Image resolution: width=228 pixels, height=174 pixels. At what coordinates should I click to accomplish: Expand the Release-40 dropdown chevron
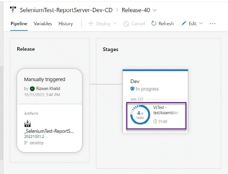[155, 10]
